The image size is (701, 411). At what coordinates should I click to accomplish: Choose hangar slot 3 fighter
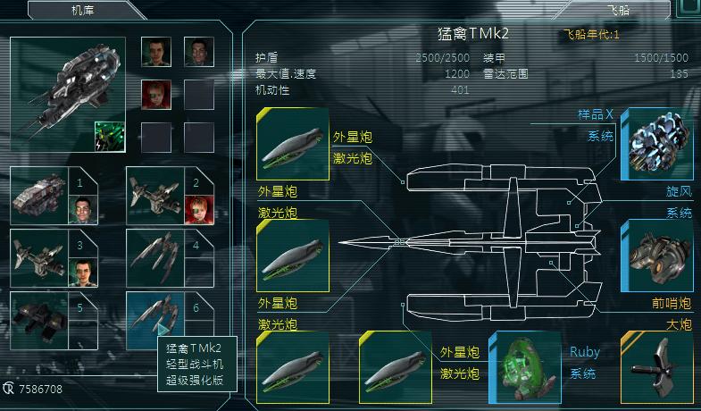(39, 258)
